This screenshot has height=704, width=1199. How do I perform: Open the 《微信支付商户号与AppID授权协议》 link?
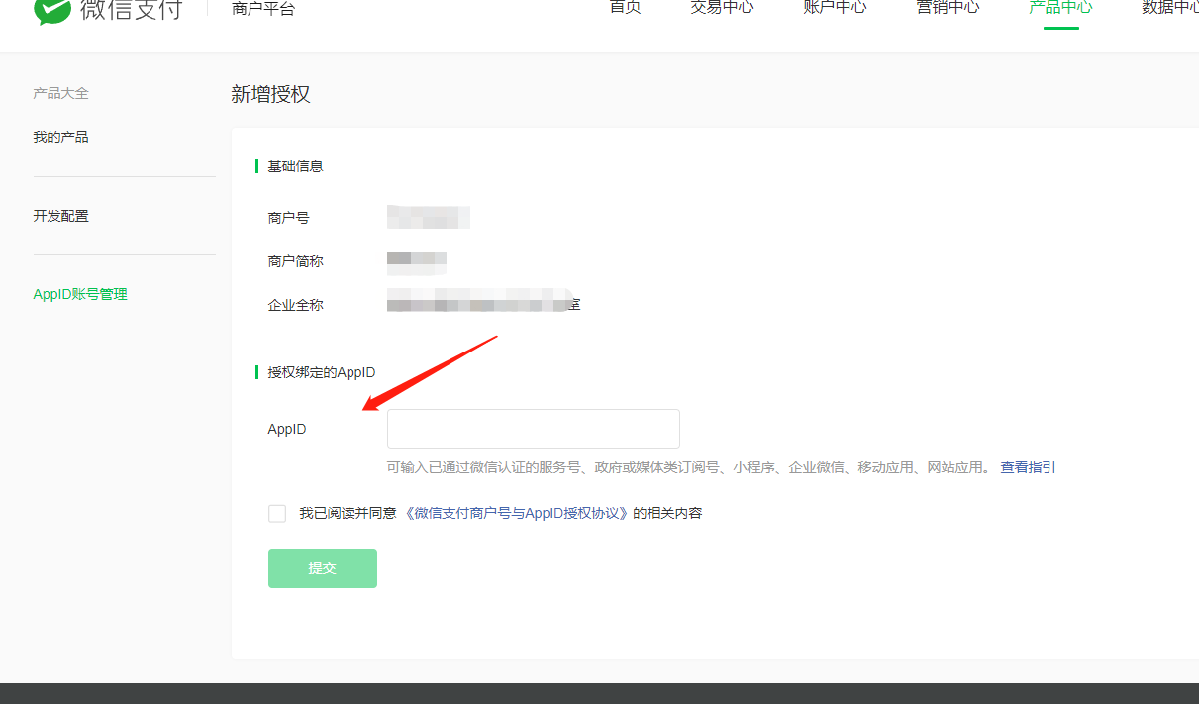pos(517,514)
